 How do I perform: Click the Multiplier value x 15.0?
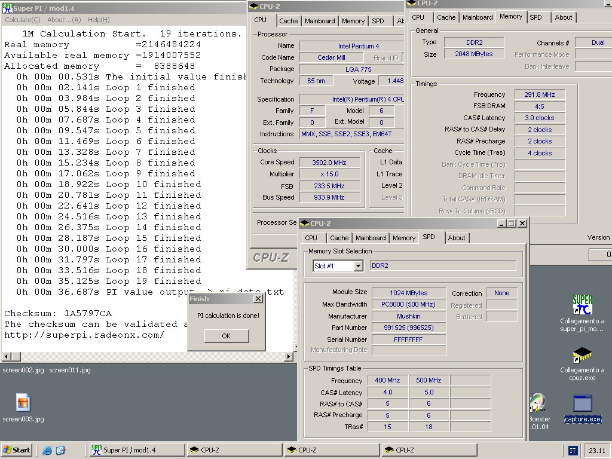click(x=329, y=174)
